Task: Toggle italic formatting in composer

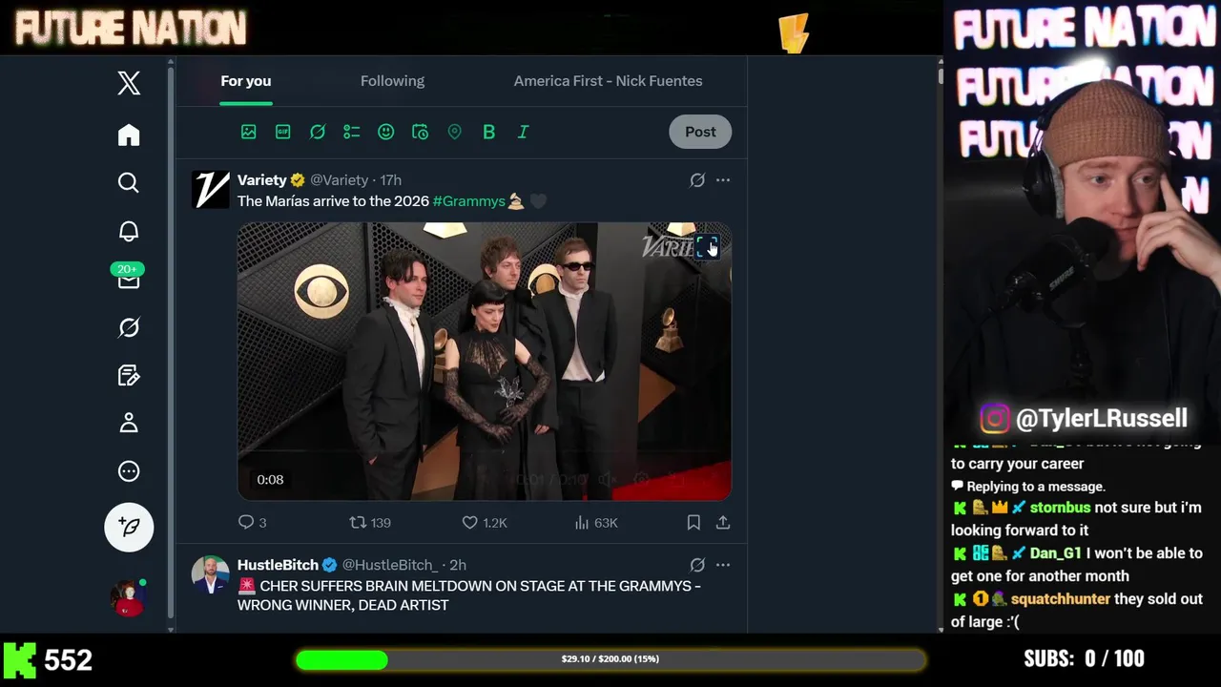Action: coord(524,132)
